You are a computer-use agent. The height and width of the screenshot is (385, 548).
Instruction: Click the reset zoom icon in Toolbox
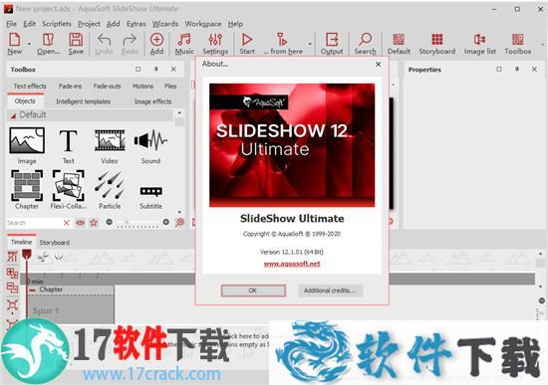tap(179, 222)
